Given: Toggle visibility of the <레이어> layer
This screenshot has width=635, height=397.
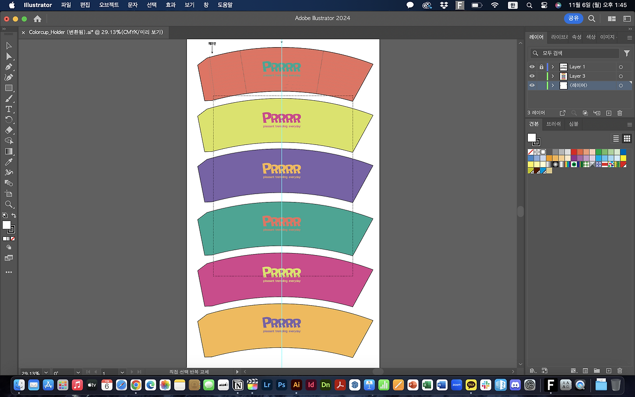Looking at the screenshot, I should 532,85.
